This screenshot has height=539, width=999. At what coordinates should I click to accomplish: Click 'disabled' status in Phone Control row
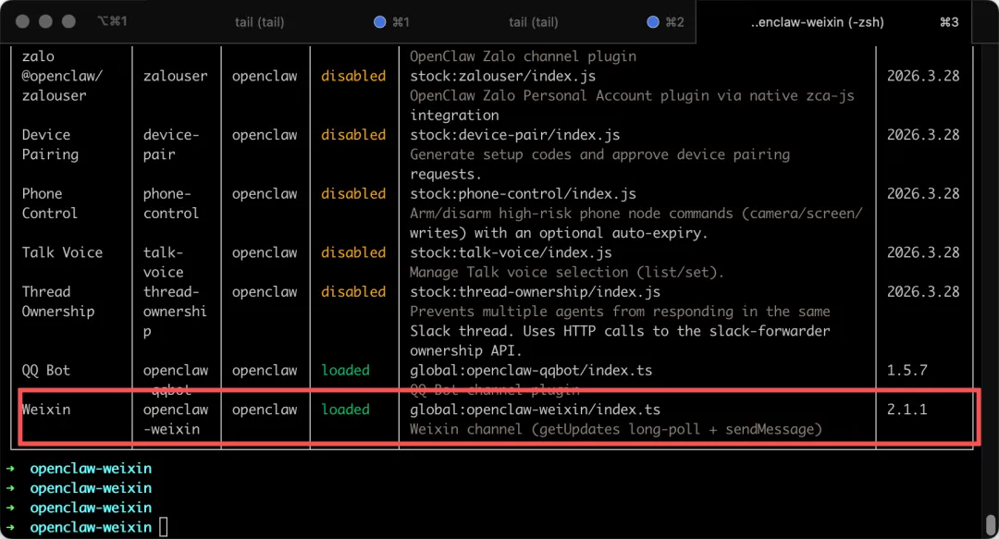point(353,193)
